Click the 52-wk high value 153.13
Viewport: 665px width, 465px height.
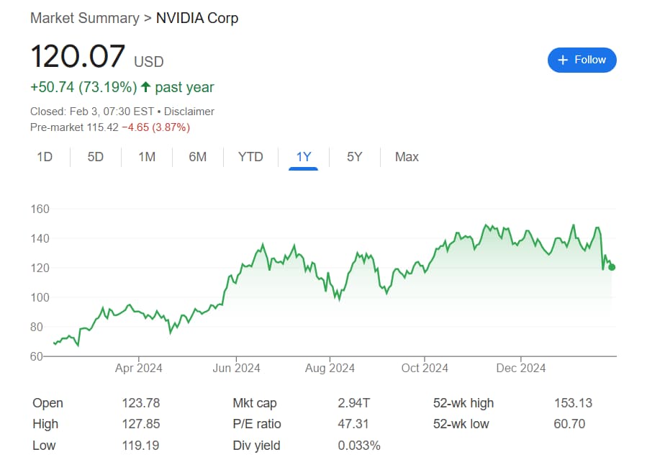pos(575,403)
